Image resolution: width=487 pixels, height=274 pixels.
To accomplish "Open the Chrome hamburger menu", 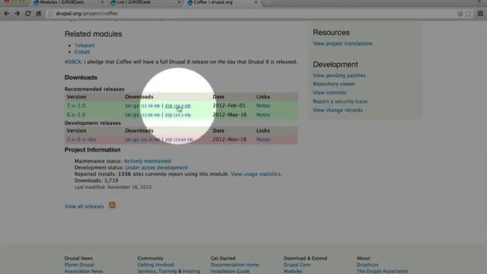I will [480, 14].
